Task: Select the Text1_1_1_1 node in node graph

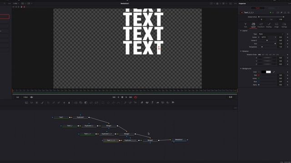Action: click(111, 140)
